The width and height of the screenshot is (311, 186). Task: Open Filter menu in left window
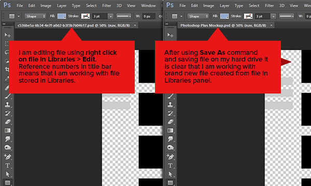(106, 6)
